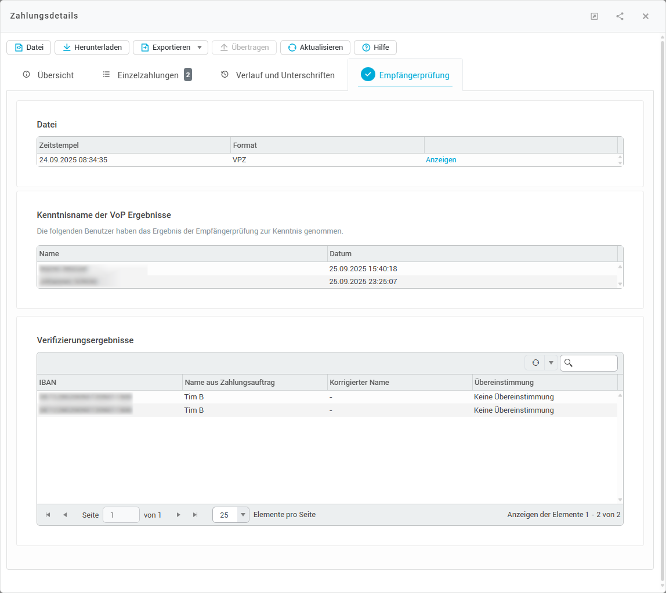
Task: Open the Einzelzahlungen tab
Action: pos(147,75)
